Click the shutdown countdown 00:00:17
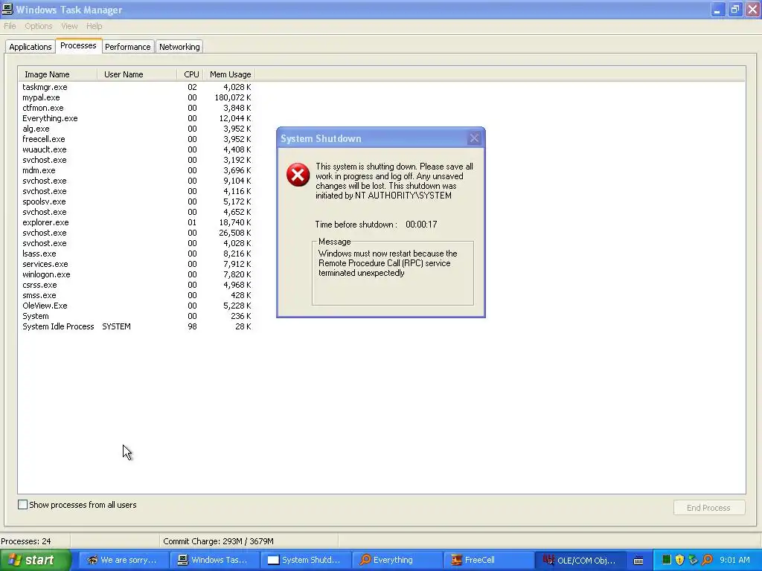The width and height of the screenshot is (762, 571). [x=421, y=225]
